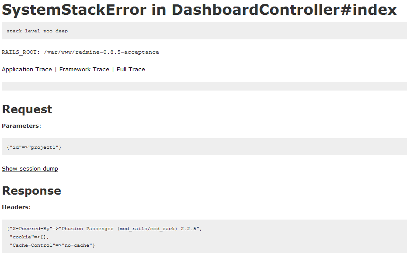
Task: Show the Framework Trace
Action: point(84,69)
